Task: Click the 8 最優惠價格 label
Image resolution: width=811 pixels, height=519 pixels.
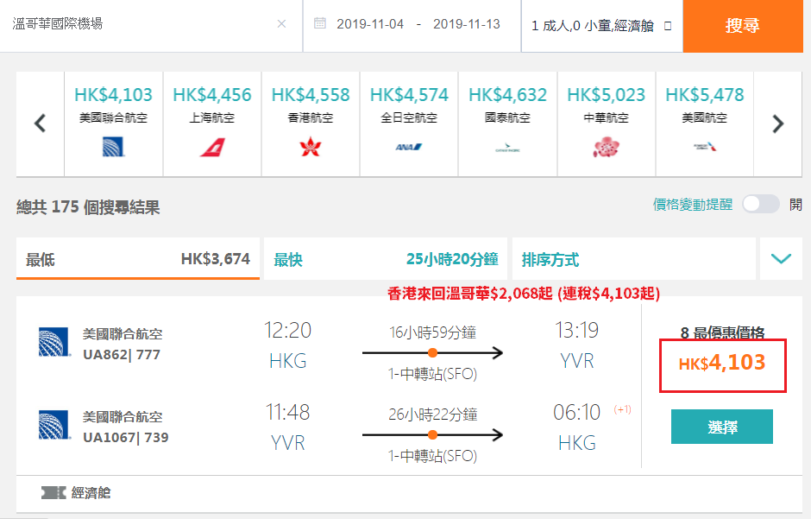Action: click(722, 332)
